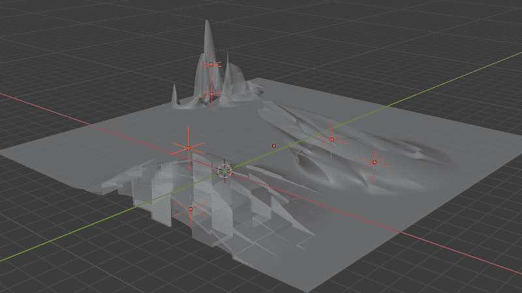Select the upper empty on the tall spike

pyautogui.click(x=211, y=64)
